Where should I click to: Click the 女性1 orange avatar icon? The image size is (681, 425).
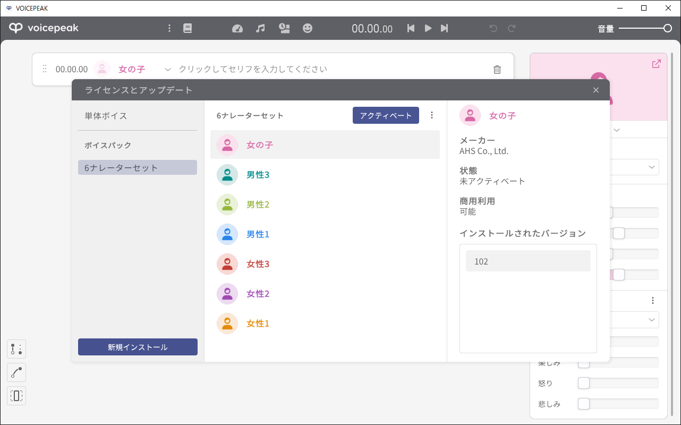[x=227, y=323]
